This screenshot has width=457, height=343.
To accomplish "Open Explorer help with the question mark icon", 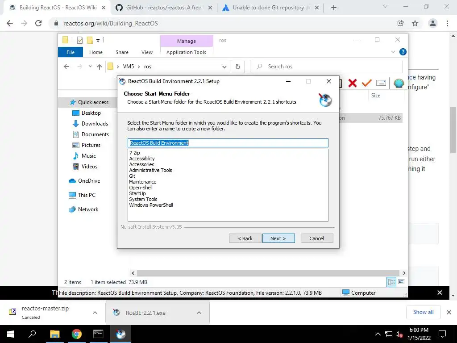I will [403, 52].
